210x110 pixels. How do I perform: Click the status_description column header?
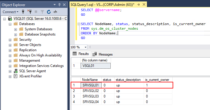[129, 80]
